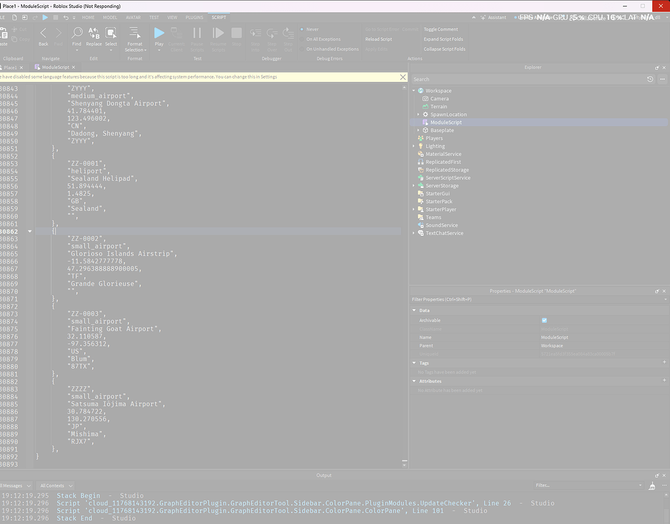
Task: Open the search history icon in Explorer
Action: tap(650, 79)
